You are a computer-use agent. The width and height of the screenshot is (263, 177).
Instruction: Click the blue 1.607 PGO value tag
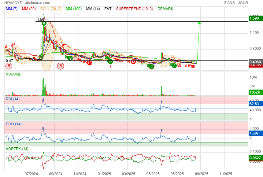[256, 133]
